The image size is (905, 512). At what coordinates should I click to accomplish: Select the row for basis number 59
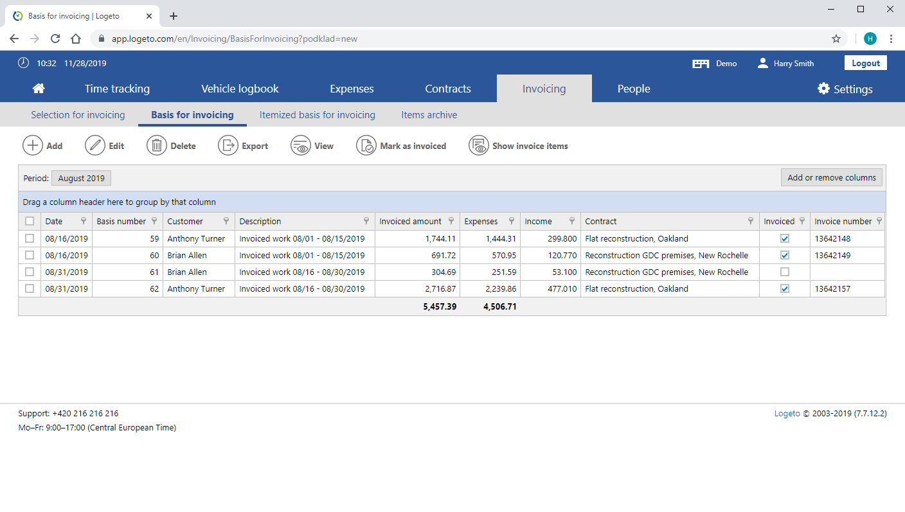[30, 238]
